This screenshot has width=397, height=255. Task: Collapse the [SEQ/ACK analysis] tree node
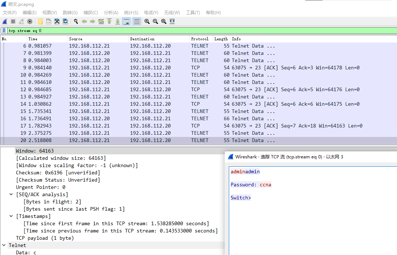pyautogui.click(x=11, y=194)
